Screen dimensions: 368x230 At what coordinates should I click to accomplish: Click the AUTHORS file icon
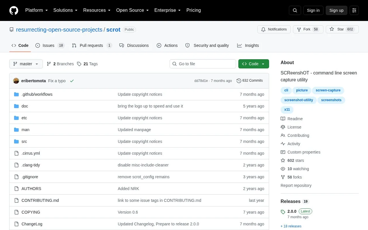point(16,189)
